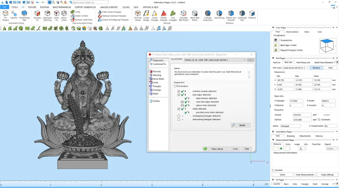
Task: Open Flipped Triangles Visible dropdown
Action: tap(278, 50)
